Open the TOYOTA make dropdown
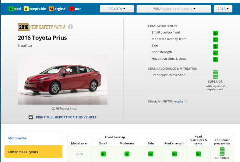Screen dimensions: 240x162 [117, 9]
